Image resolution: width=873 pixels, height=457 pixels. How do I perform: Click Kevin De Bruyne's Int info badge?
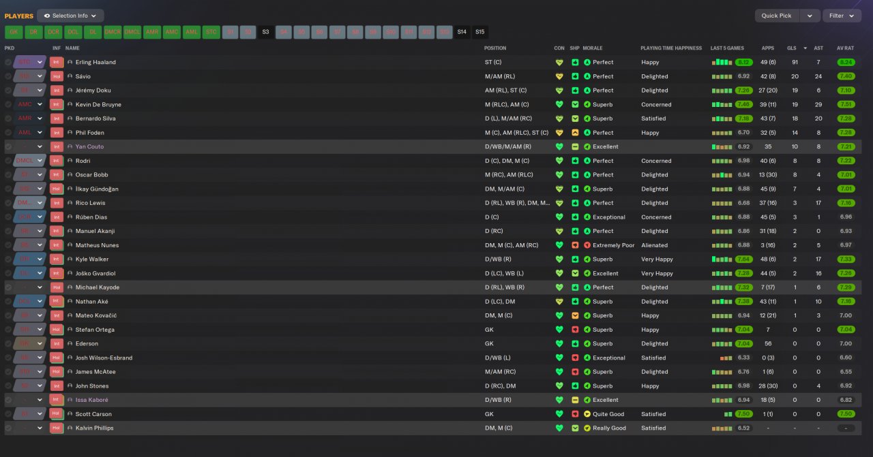[x=57, y=104]
